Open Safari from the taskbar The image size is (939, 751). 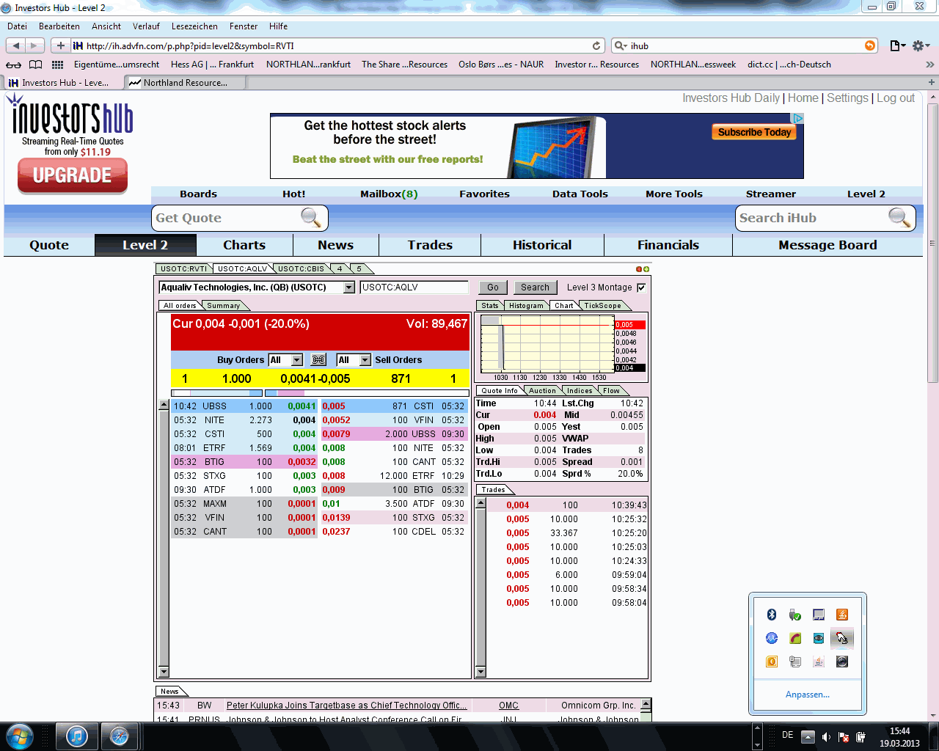[120, 736]
